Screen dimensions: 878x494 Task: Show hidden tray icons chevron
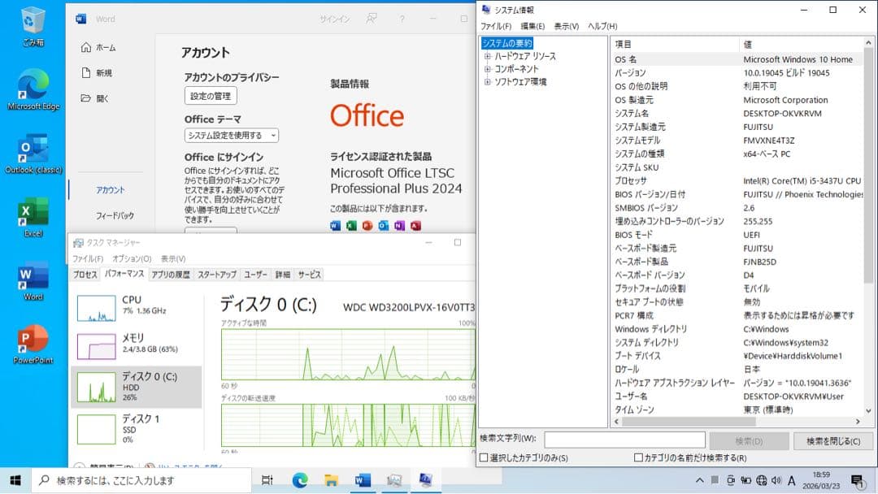point(700,480)
